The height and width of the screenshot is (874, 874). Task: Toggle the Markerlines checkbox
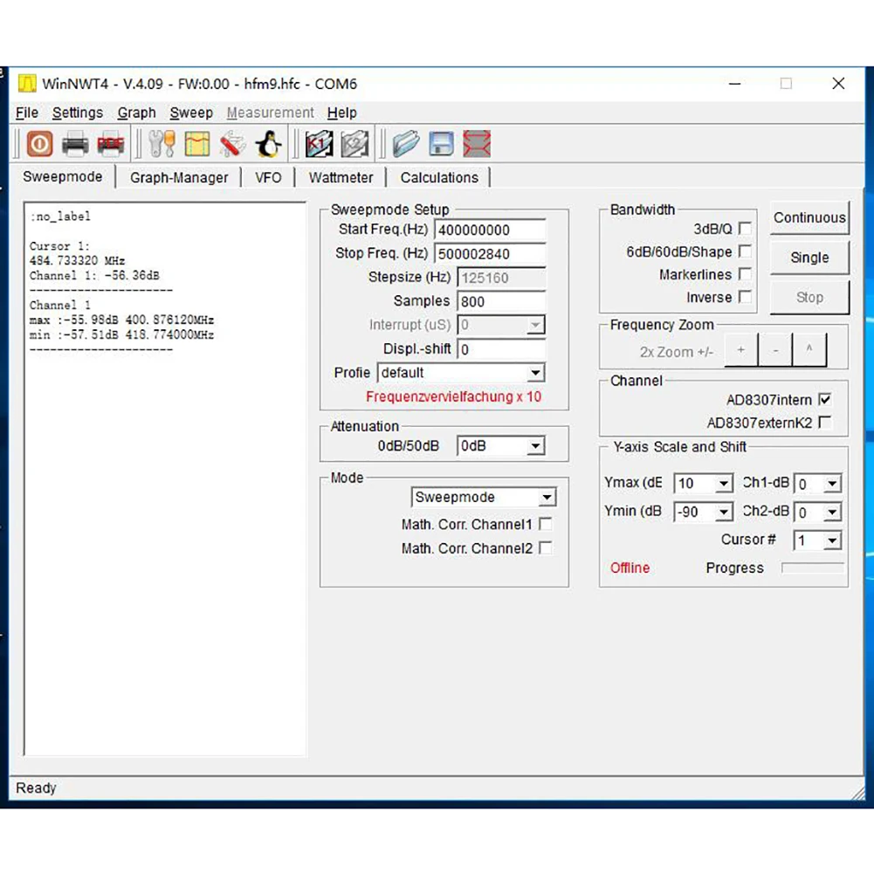click(745, 274)
